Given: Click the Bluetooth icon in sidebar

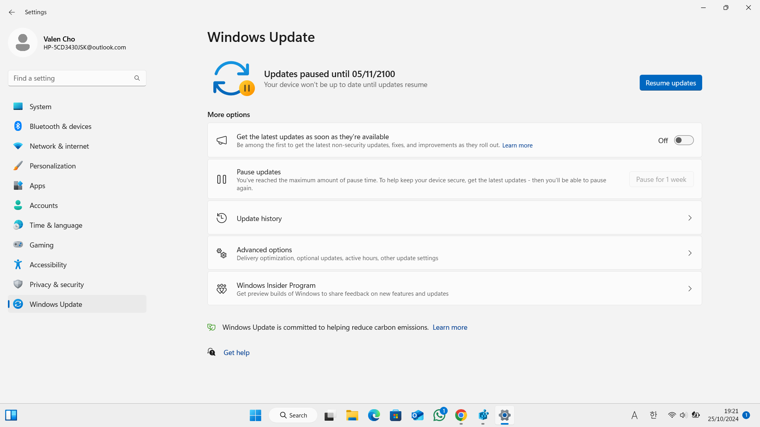Looking at the screenshot, I should [x=18, y=126].
